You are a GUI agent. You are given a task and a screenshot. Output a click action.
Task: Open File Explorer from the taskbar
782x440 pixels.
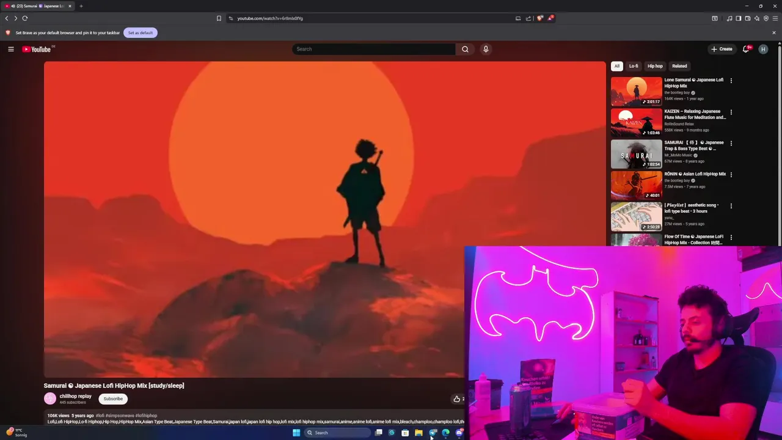pyautogui.click(x=418, y=433)
